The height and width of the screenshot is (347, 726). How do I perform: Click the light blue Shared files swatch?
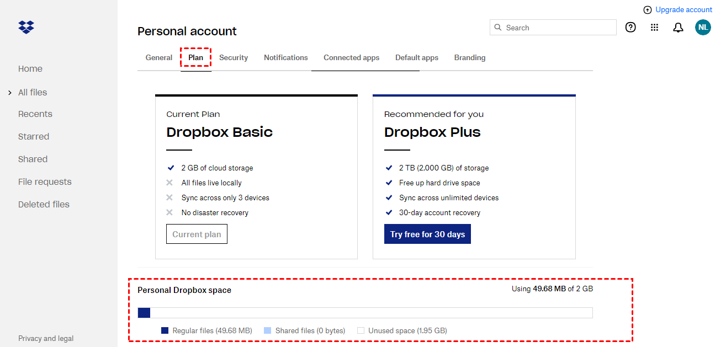(x=268, y=331)
